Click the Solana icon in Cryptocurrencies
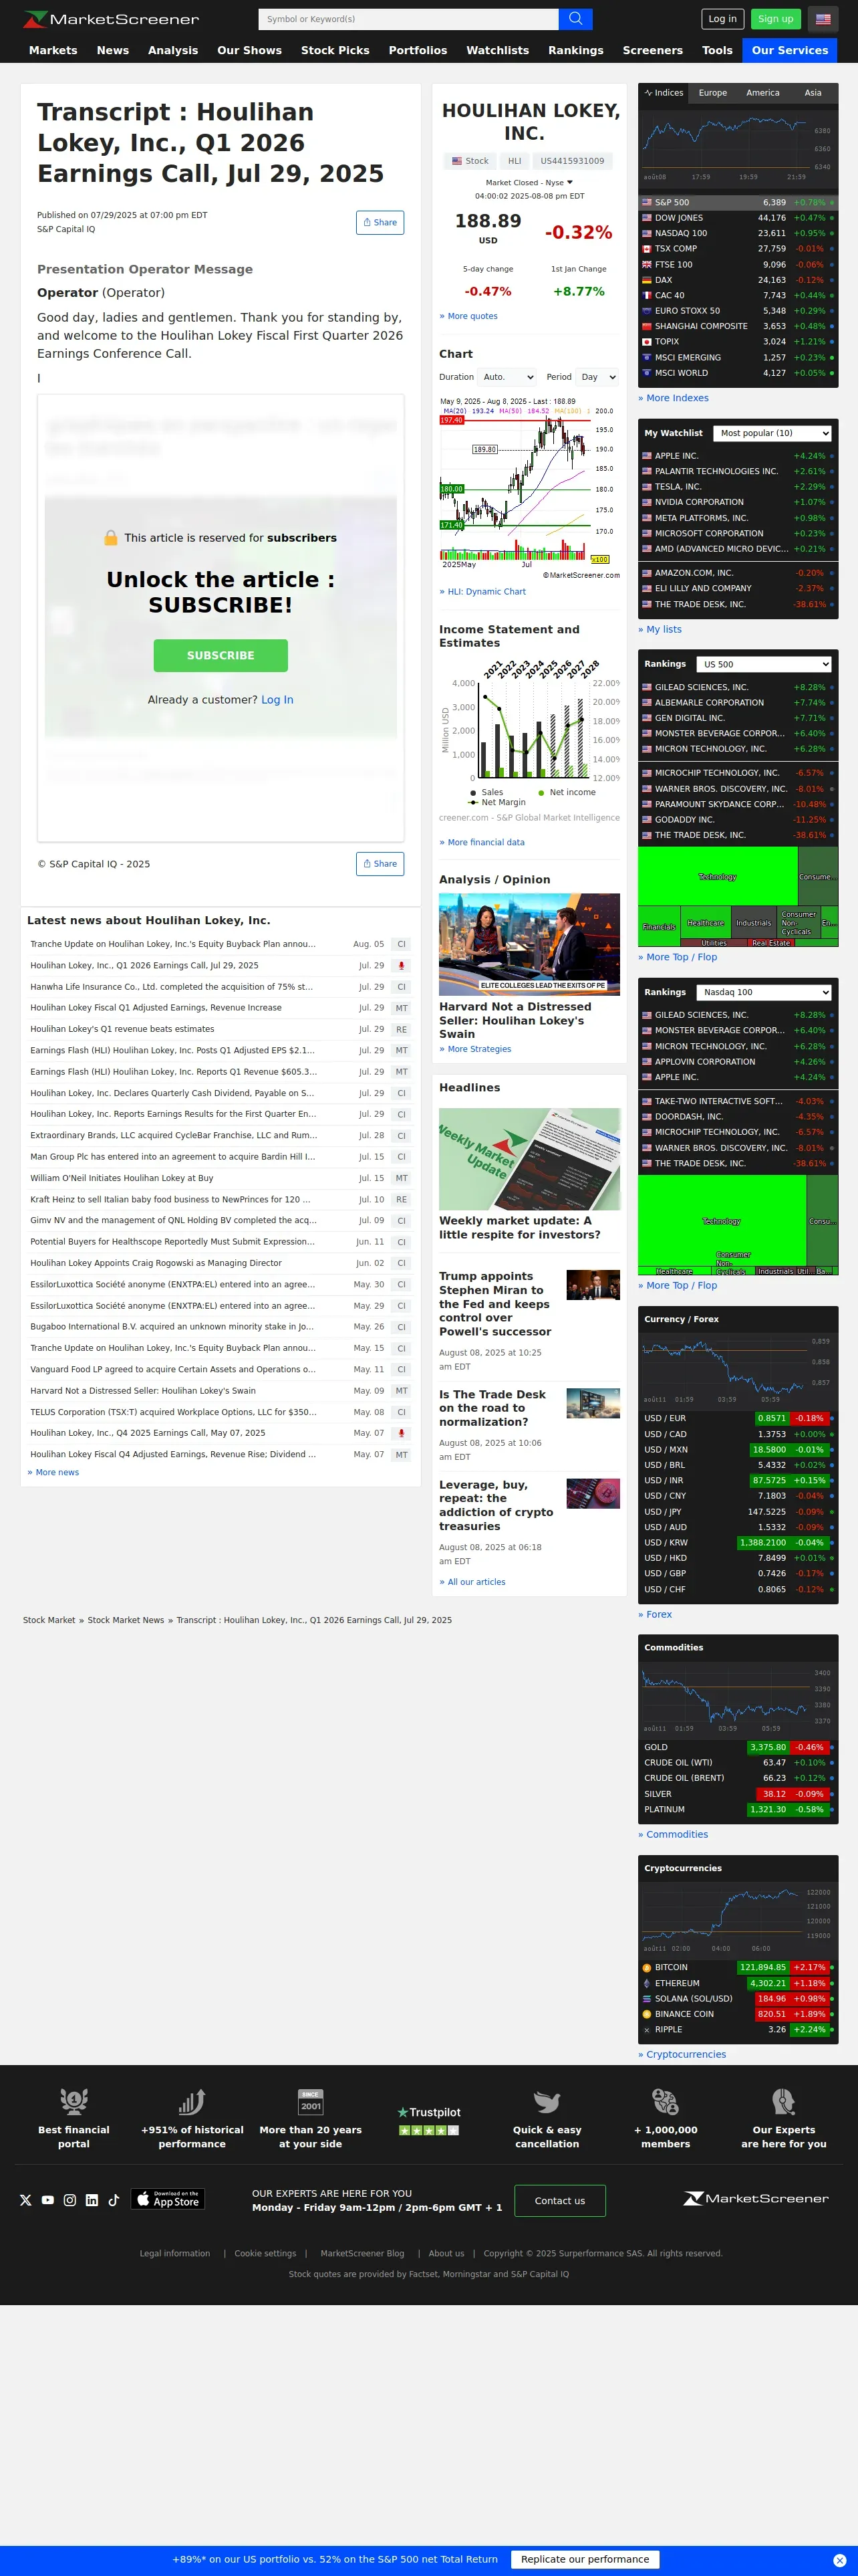 [x=648, y=1998]
